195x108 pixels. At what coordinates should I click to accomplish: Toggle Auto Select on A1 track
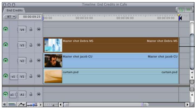tap(39, 94)
